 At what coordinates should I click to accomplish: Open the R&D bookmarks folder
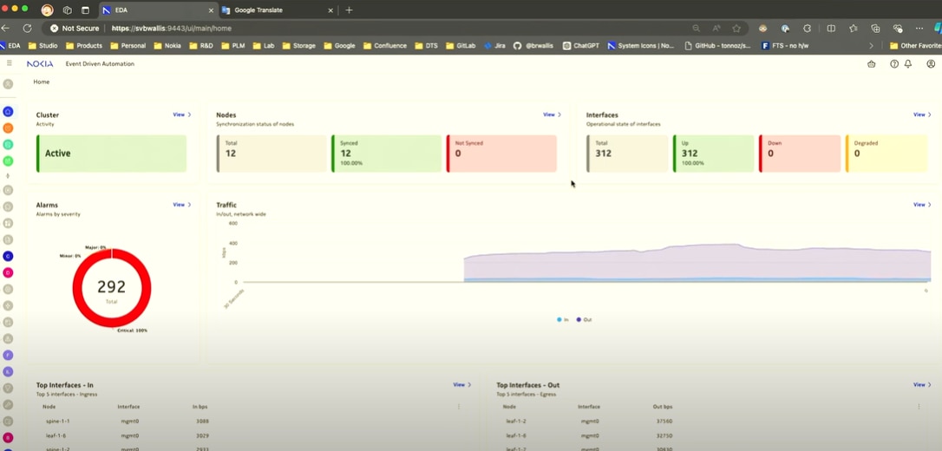[x=200, y=46]
